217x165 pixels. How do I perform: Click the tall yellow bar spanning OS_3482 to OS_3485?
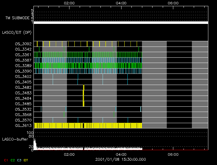coord(83,96)
